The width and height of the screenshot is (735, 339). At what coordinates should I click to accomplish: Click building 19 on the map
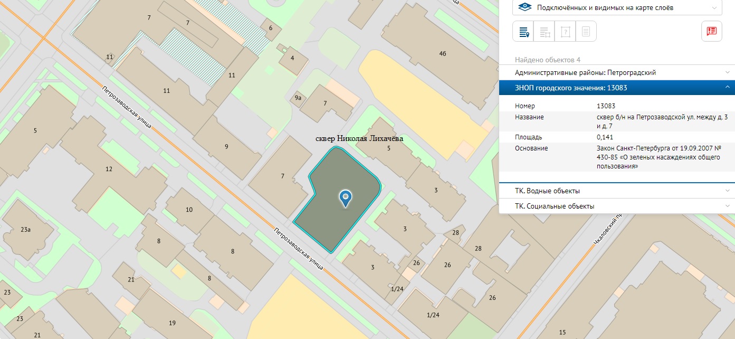point(172,323)
